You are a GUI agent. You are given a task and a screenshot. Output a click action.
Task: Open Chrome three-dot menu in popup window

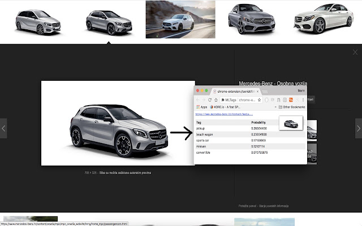point(303,100)
